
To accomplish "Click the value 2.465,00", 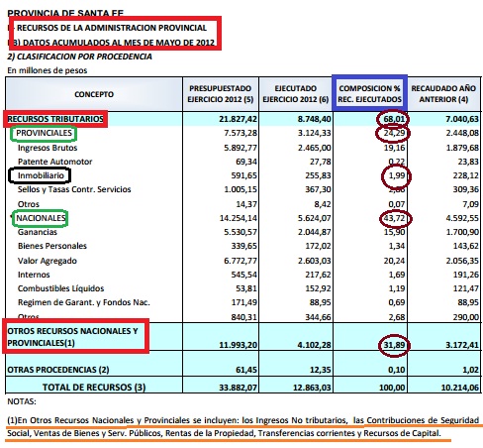I will point(314,148).
